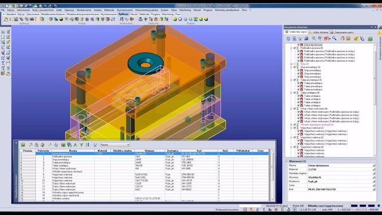
Task: Click the yellow edit-note icon in parts panel toolbar
Action: click(356, 38)
